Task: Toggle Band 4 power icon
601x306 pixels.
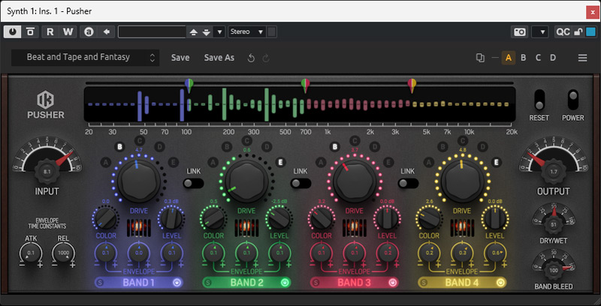Action: click(x=500, y=283)
